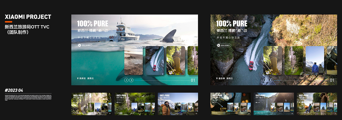
Task: Select the yellow-jacket hiker thumbnail in whale-fin mockup
Action: click(x=176, y=61)
